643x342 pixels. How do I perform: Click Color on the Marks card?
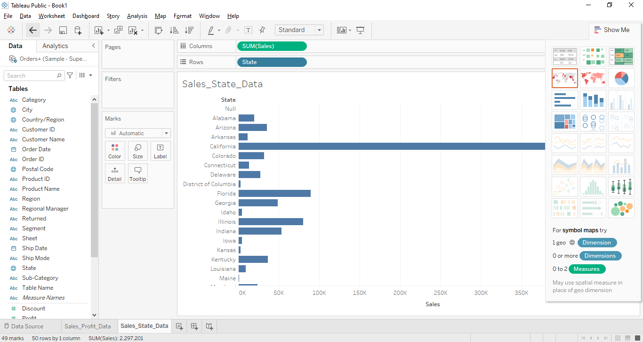tap(115, 151)
